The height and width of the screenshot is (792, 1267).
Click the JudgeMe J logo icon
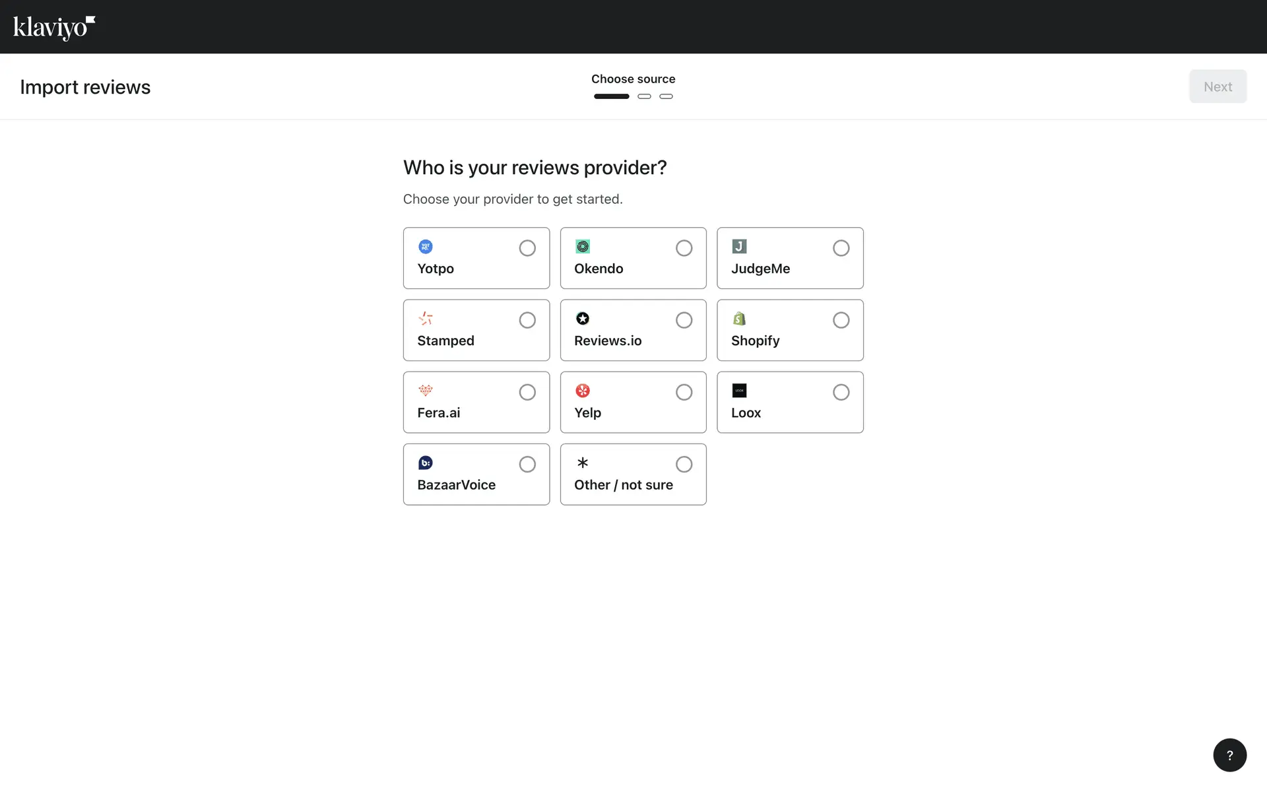point(739,247)
